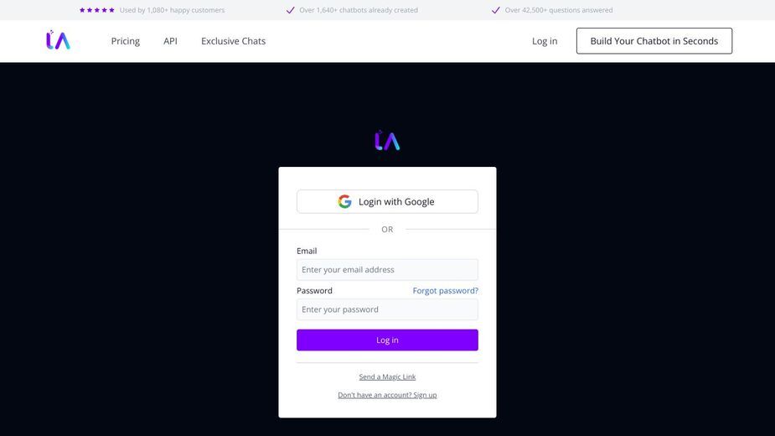
Task: Click the Over 1,640+ chatbots created text
Action: [x=359, y=10]
